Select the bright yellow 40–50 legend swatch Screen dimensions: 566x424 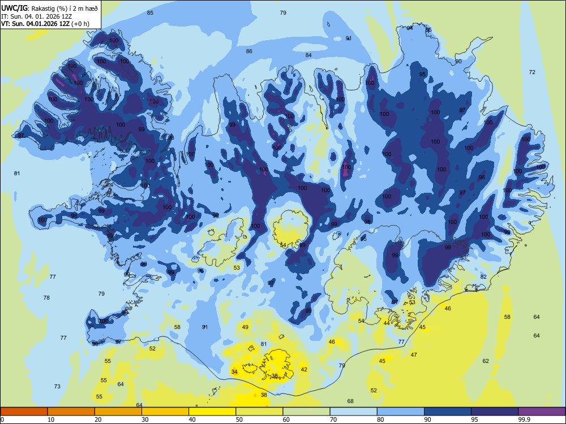(x=212, y=412)
